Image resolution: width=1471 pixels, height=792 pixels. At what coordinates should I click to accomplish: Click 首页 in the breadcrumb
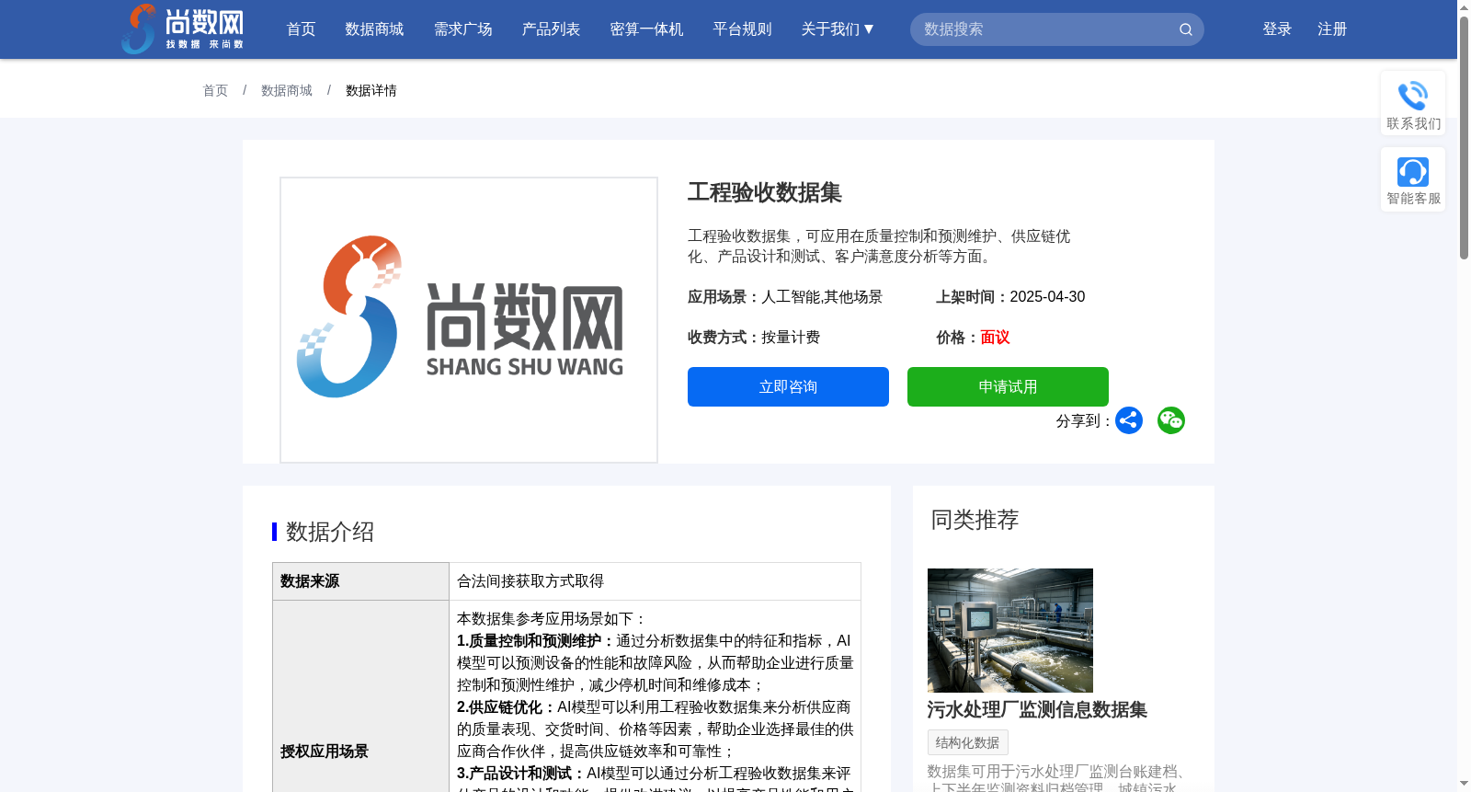(x=215, y=90)
